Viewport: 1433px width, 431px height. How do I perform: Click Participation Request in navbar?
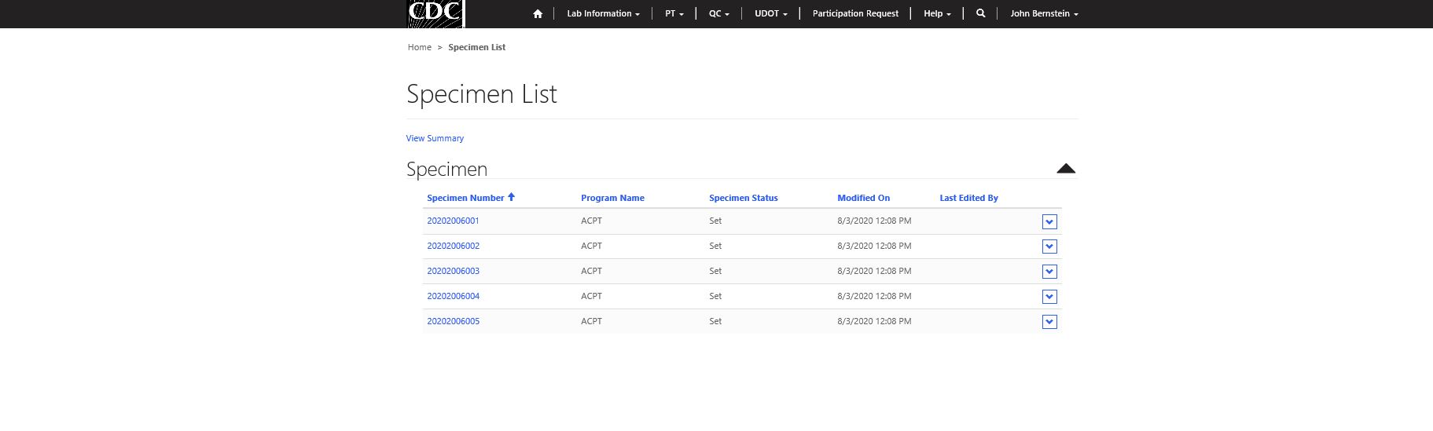click(855, 14)
